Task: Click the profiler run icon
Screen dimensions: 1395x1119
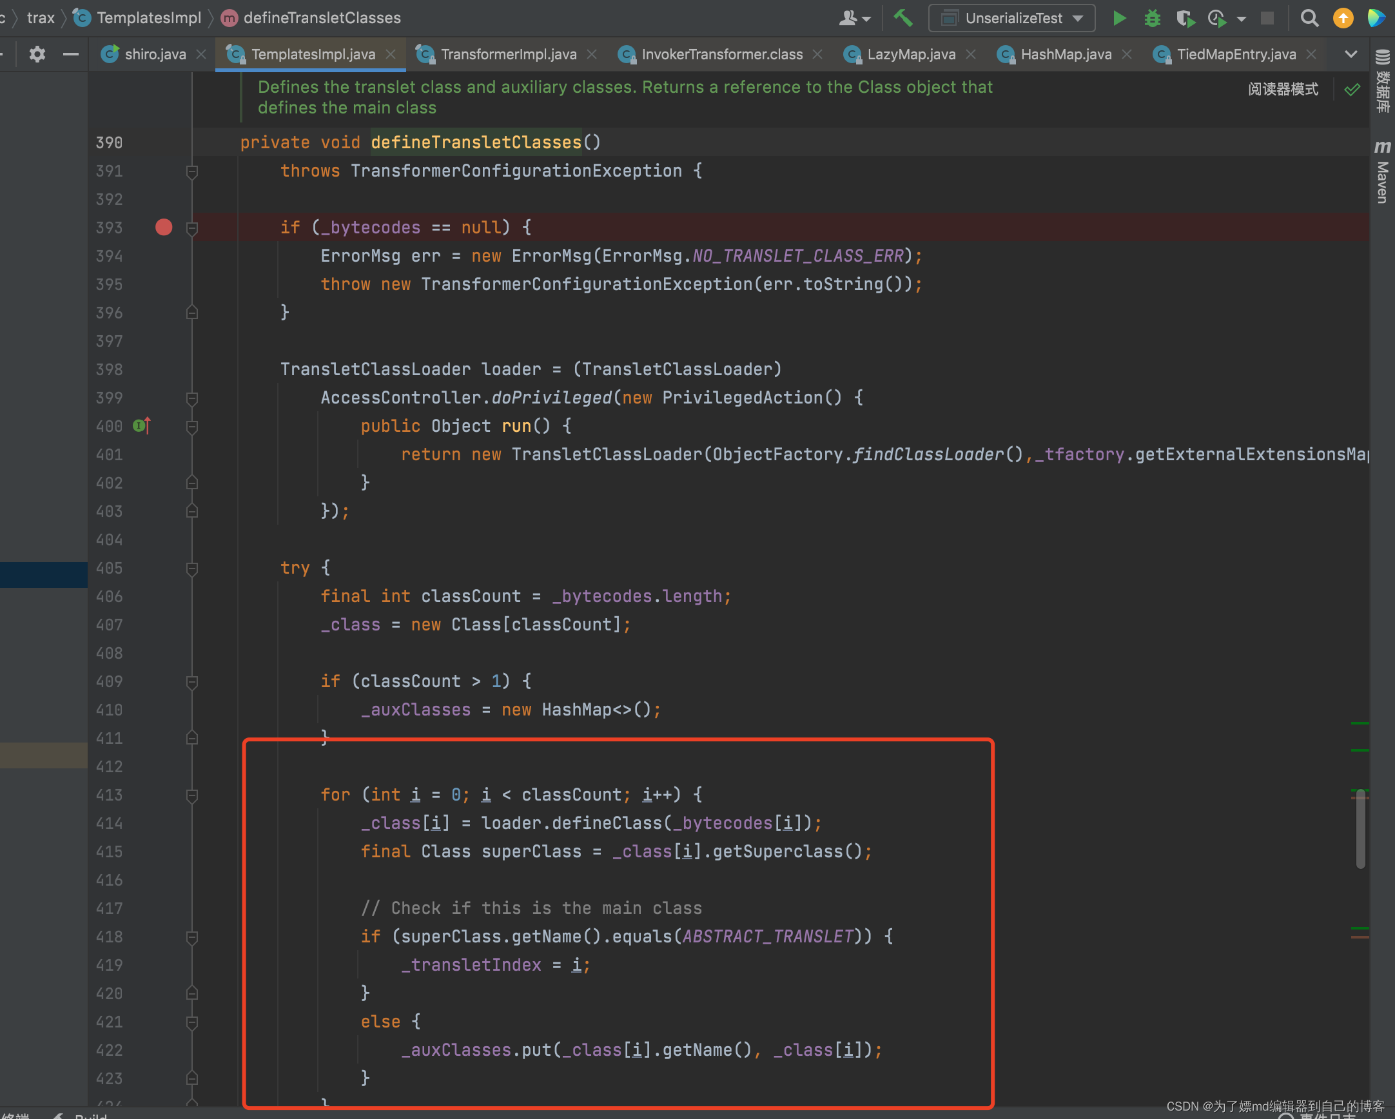Action: pyautogui.click(x=1218, y=18)
